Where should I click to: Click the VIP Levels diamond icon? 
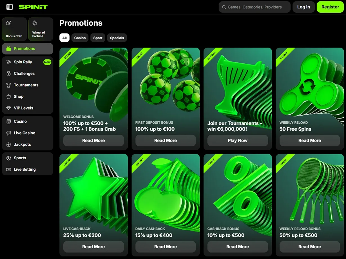coord(8,108)
